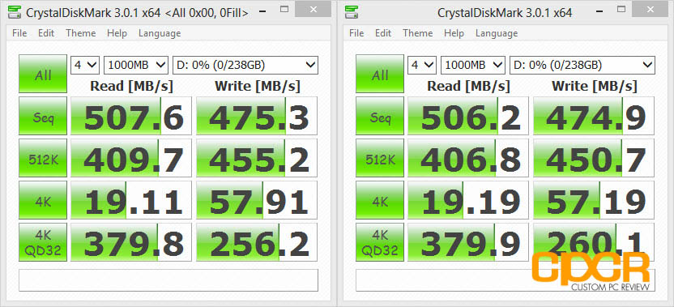Expand the 1000MB size dropdown in right window
The height and width of the screenshot is (307, 674).
(x=473, y=65)
